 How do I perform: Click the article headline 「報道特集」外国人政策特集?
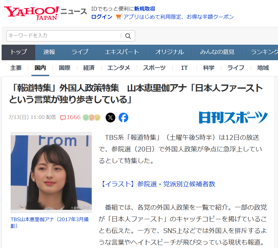136,94
